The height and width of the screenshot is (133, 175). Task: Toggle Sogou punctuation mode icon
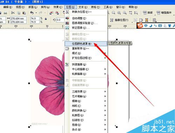coord(155,25)
